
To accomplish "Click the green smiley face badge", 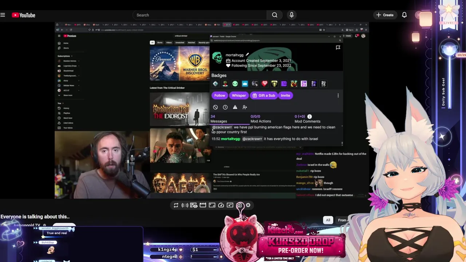I will click(235, 84).
